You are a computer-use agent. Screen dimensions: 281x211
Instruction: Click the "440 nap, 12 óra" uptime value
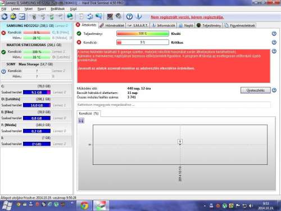click(139, 88)
